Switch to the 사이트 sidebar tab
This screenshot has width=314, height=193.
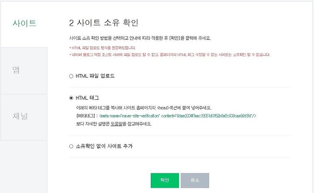pyautogui.click(x=24, y=24)
